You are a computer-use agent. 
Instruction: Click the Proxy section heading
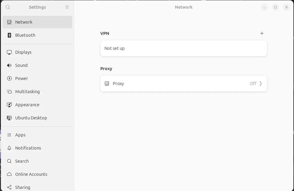(x=106, y=69)
